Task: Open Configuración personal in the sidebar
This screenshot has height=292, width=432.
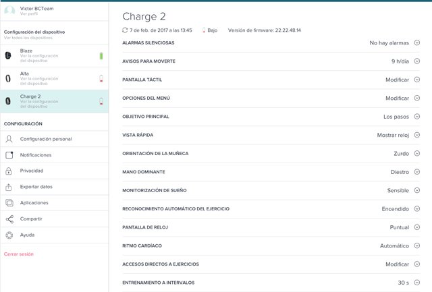Action: pyautogui.click(x=54, y=139)
